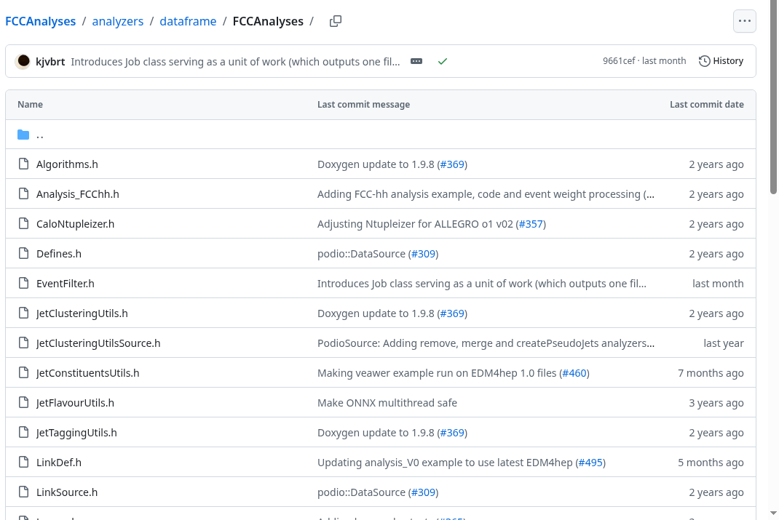The height and width of the screenshot is (520, 779).
Task: Open LinkSource.h file
Action: click(67, 492)
